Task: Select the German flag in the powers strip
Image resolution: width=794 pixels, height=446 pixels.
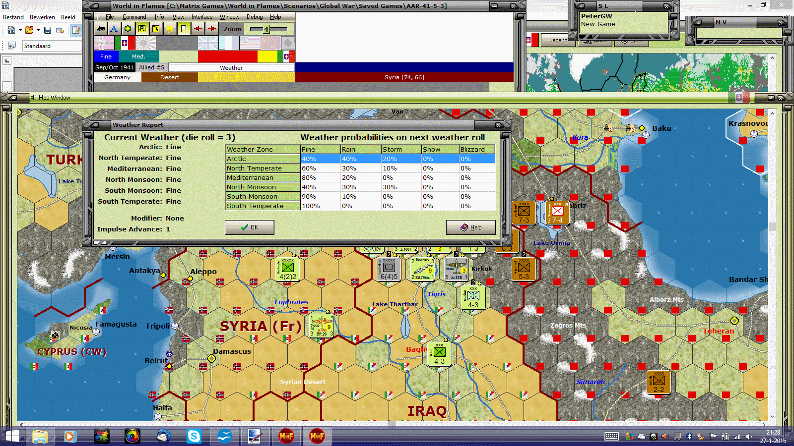Action: point(104,43)
